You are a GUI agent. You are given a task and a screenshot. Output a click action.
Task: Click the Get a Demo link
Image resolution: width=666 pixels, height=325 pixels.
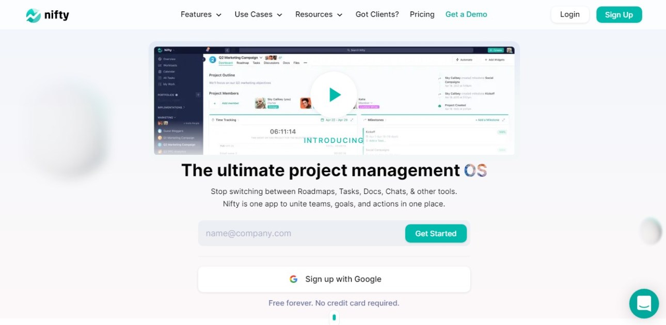[x=466, y=14]
